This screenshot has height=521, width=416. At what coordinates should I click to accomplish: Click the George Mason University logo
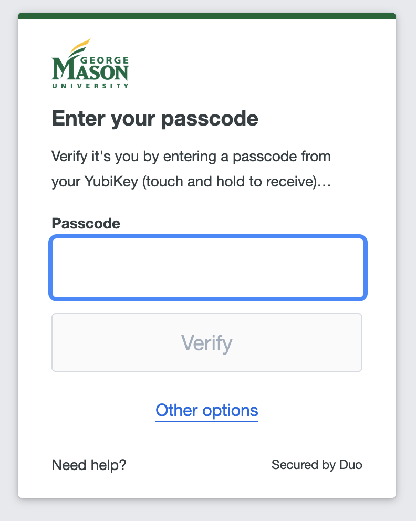coord(90,64)
